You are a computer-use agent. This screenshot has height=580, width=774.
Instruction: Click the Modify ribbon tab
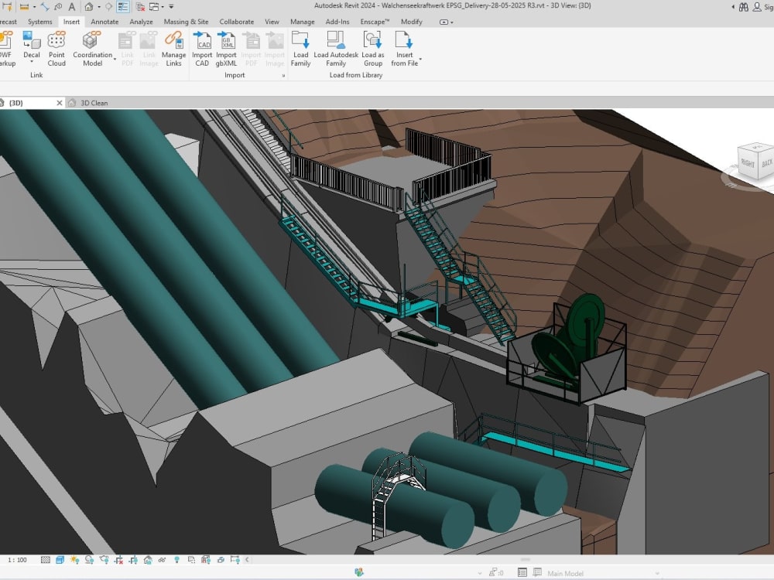tap(411, 22)
